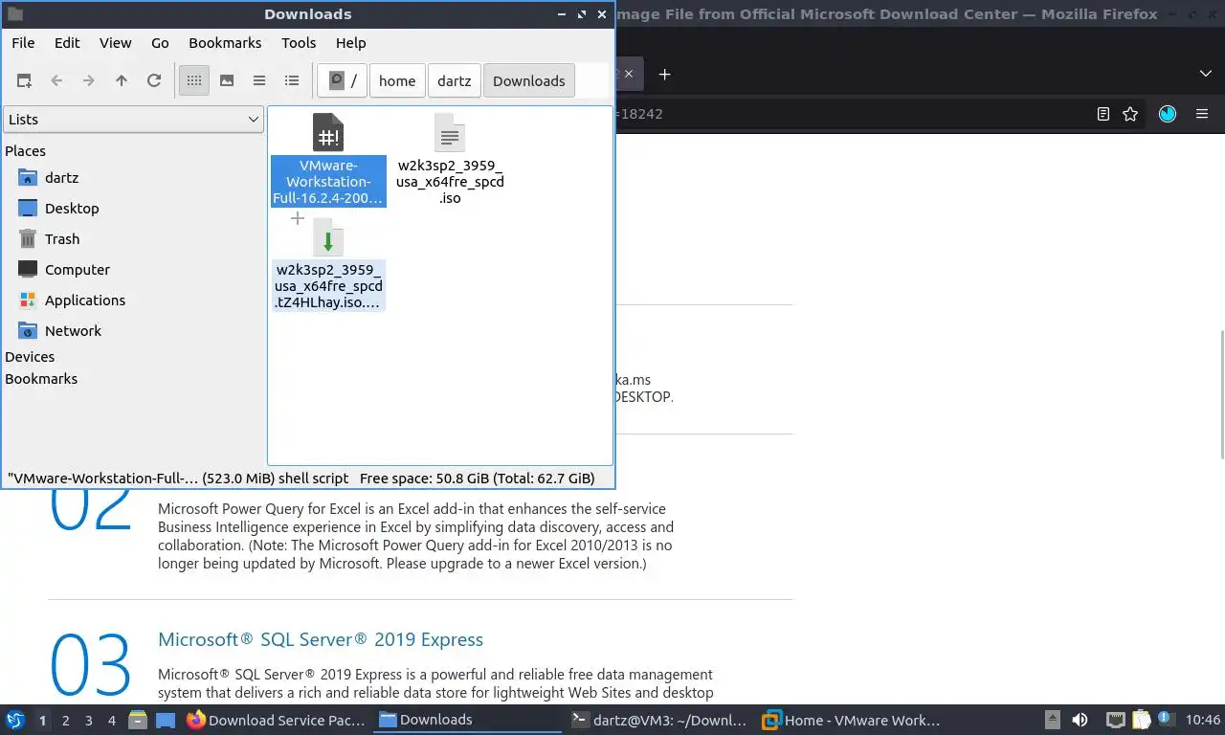Switch to workspace 1

(43, 720)
